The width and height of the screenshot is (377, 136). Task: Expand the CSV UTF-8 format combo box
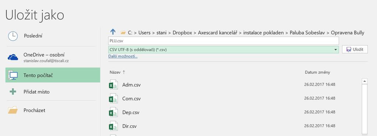click(223, 50)
